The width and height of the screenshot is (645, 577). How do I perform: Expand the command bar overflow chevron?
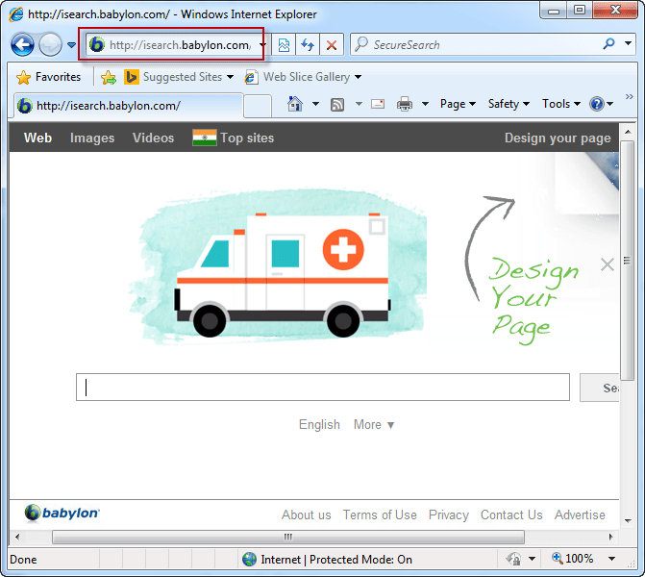[x=629, y=97]
